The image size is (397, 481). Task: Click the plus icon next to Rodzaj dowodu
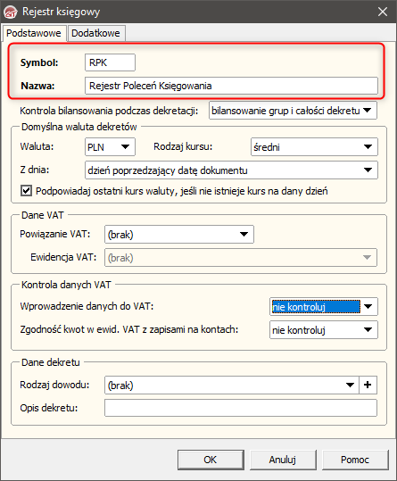click(x=368, y=385)
